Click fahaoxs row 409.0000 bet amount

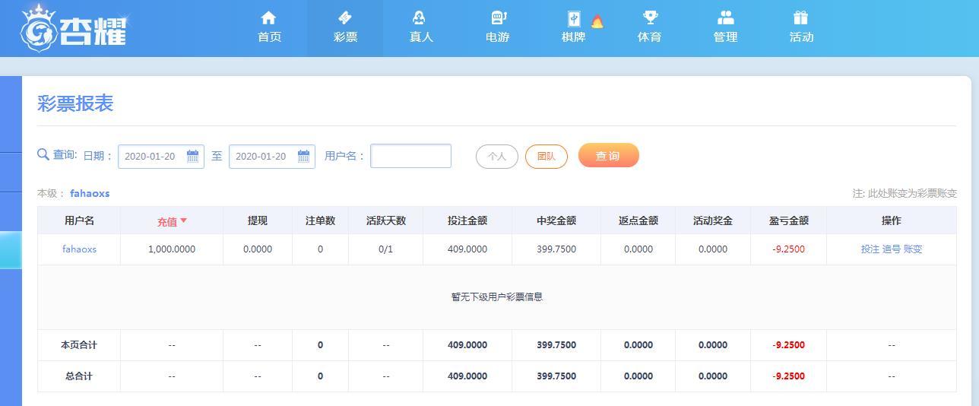(467, 249)
